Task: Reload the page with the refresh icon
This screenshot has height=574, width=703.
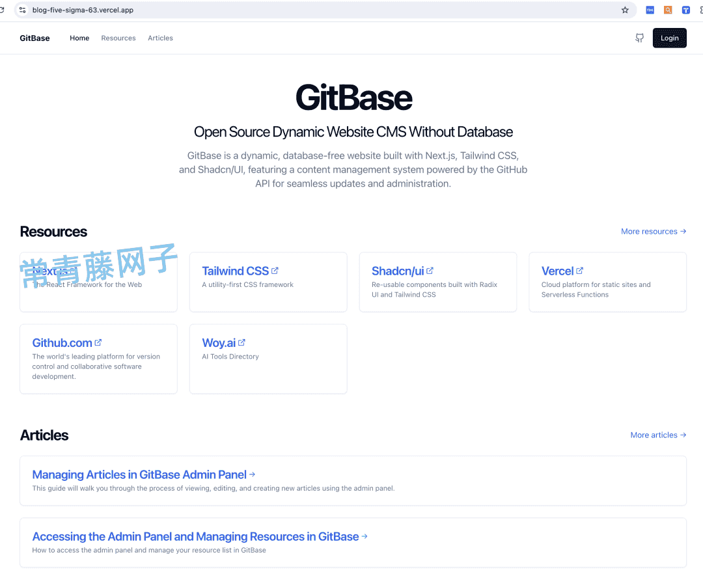Action: tap(2, 10)
